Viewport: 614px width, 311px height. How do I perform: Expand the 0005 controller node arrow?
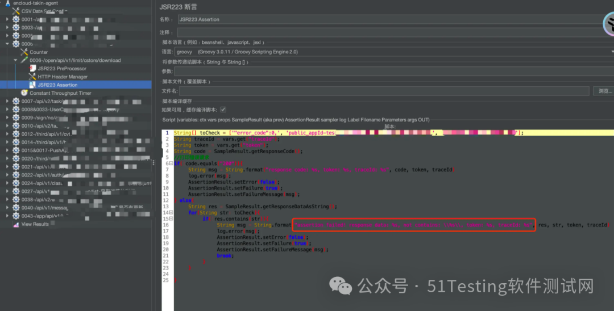click(x=7, y=36)
